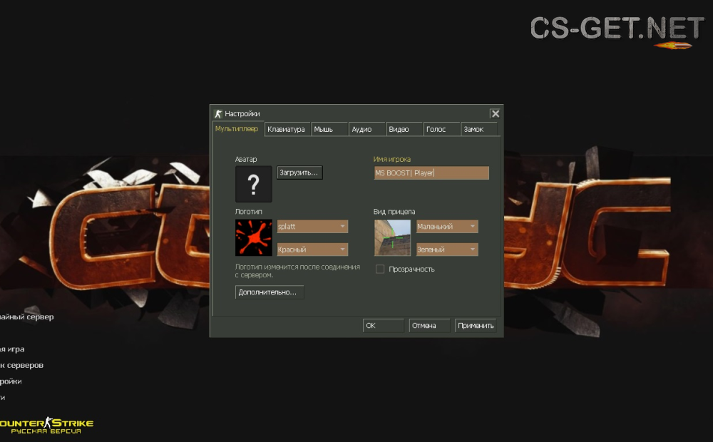Screen dimensions: 713x442
Task: Click the crosshair preview image
Action: pyautogui.click(x=392, y=238)
